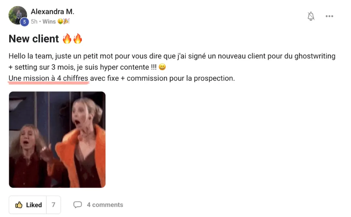
Task: Click Alexandra M.'s profile avatar
Action: (x=18, y=15)
